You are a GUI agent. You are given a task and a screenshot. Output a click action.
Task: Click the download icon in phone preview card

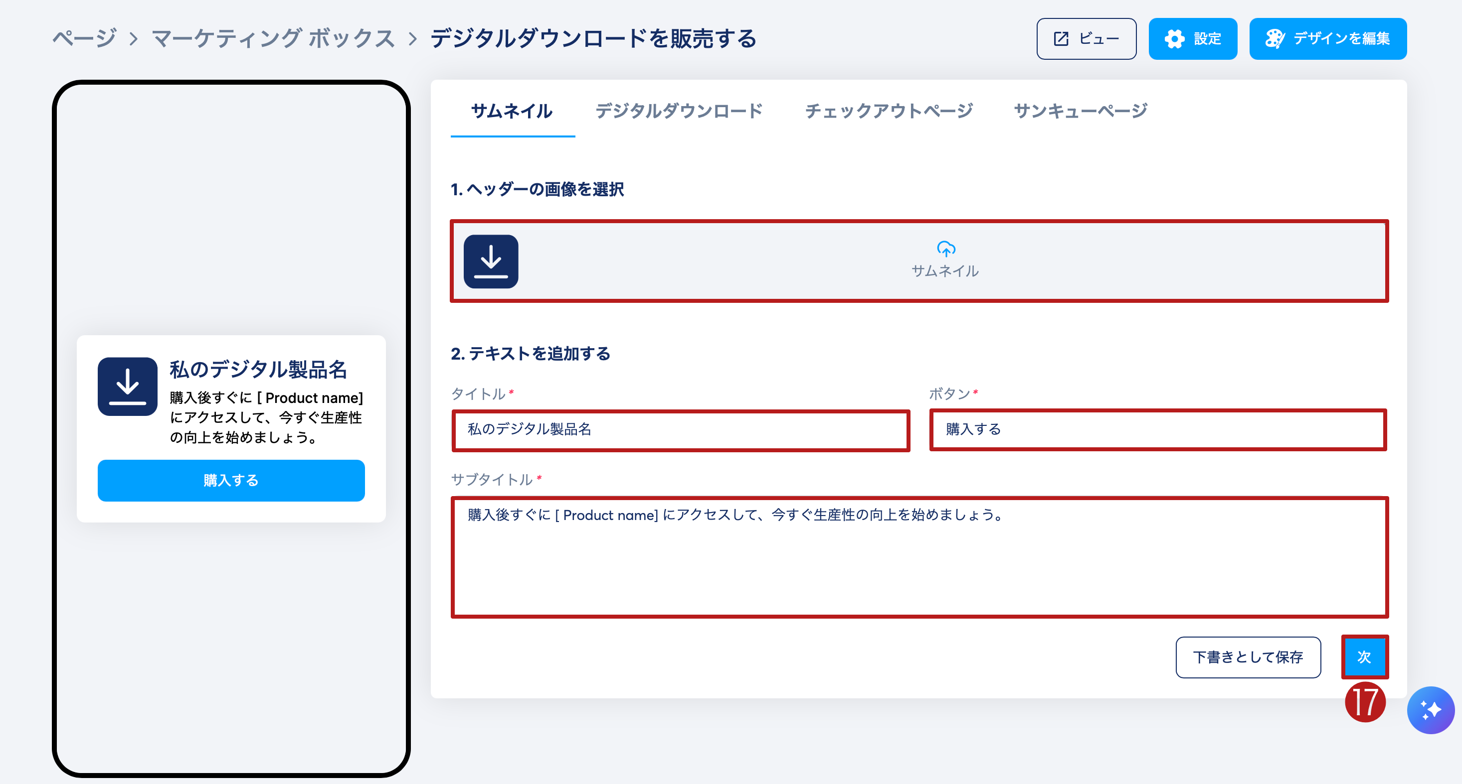(x=128, y=387)
